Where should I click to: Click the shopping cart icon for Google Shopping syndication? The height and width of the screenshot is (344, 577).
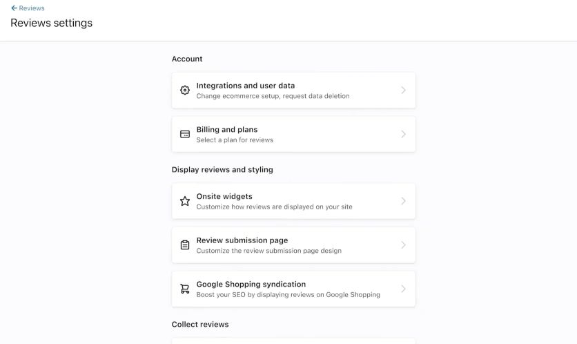tap(185, 289)
